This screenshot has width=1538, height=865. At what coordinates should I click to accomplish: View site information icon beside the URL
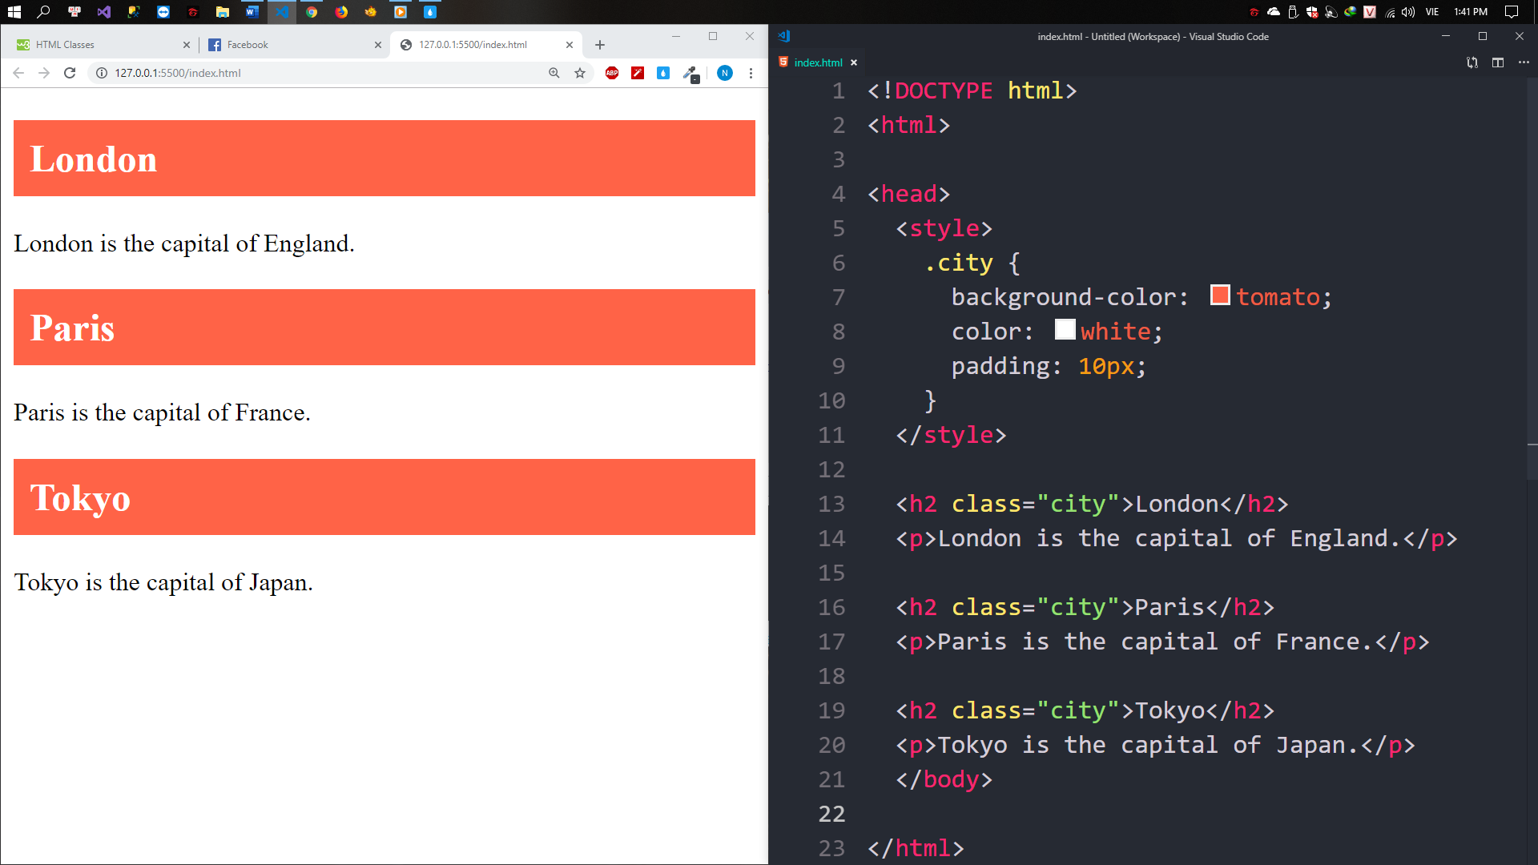pyautogui.click(x=102, y=73)
